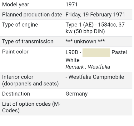Select the Planned production date label
Image resolution: width=134 pixels, height=126 pixels.
tap(32, 15)
